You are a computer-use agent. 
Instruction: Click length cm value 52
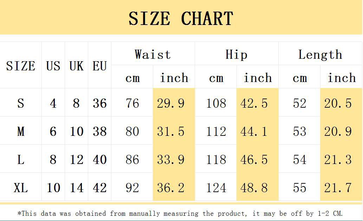(x=299, y=103)
